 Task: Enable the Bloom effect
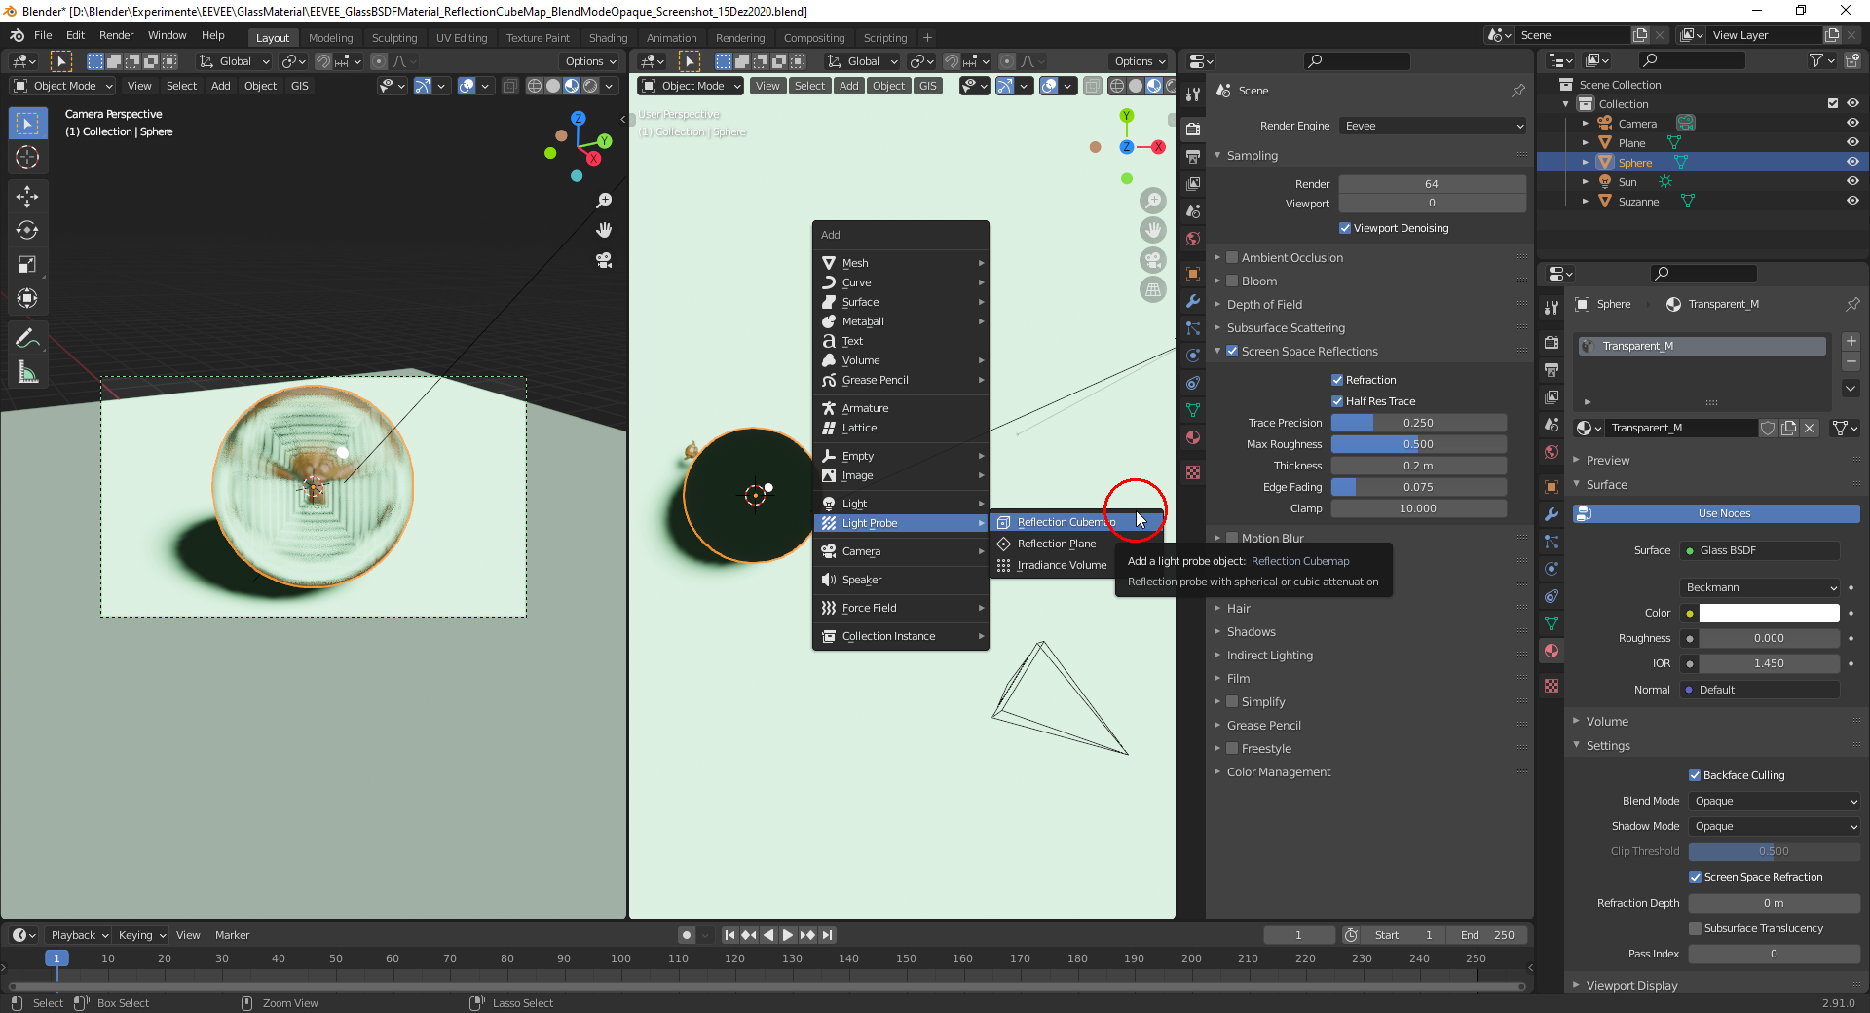(x=1232, y=281)
